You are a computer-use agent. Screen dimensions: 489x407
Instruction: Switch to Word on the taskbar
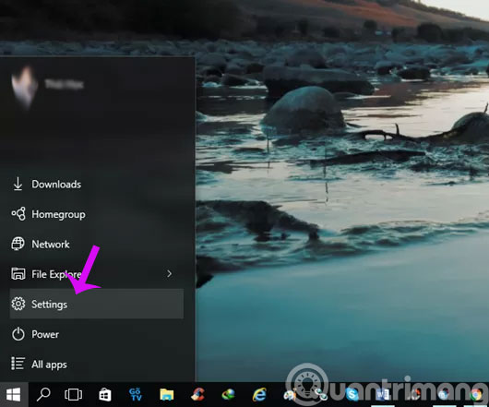[x=382, y=395]
